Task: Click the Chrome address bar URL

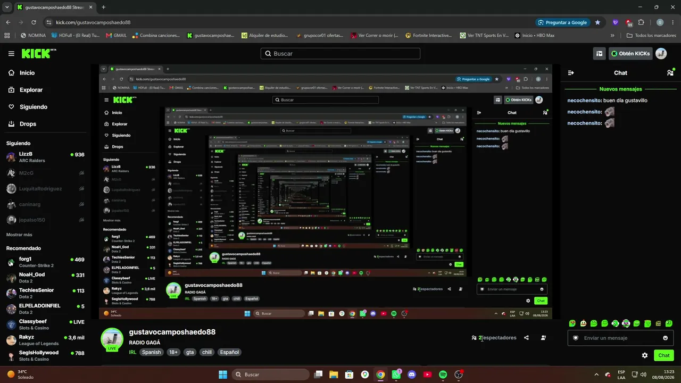Action: [x=93, y=22]
